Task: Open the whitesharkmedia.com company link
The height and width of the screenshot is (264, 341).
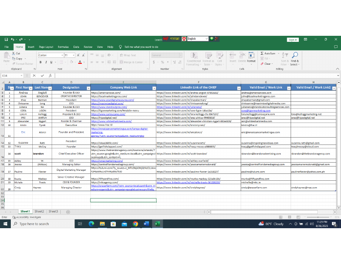Action: [112, 121]
